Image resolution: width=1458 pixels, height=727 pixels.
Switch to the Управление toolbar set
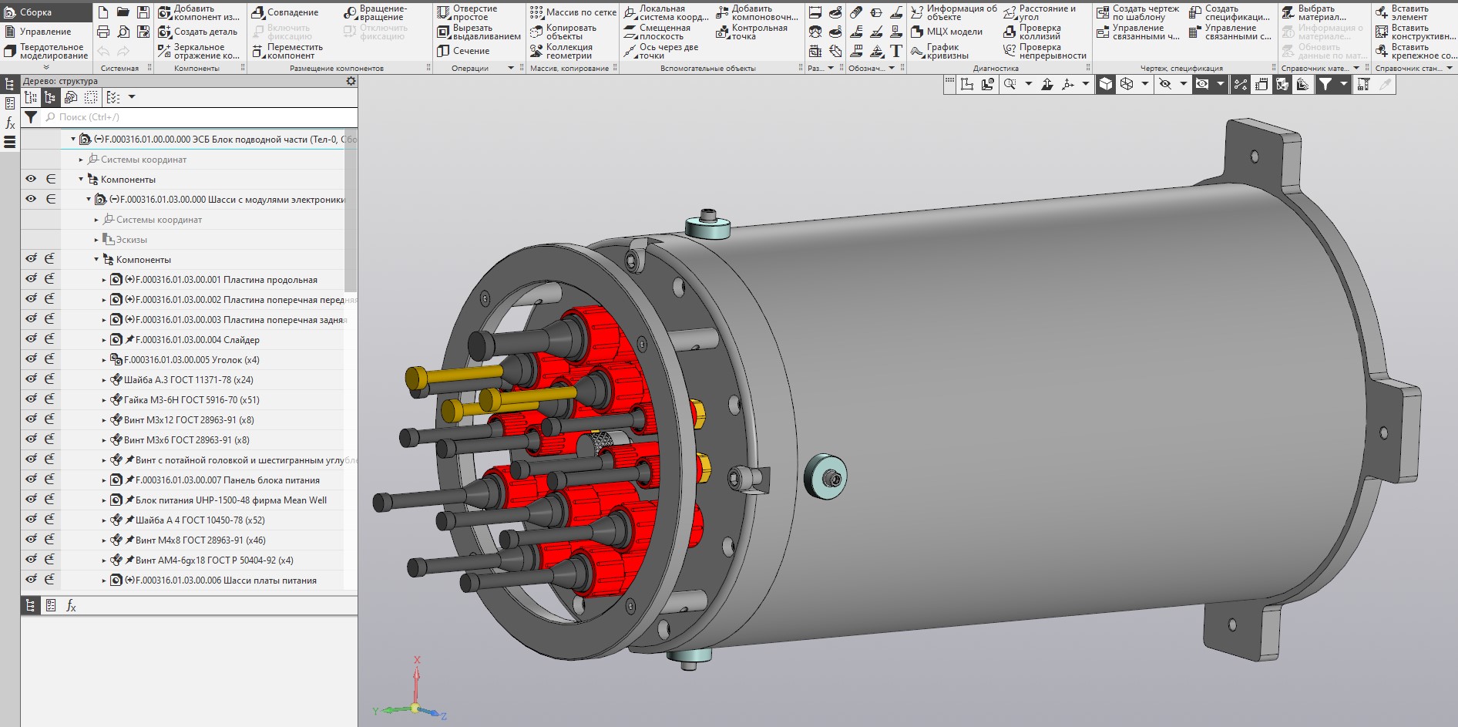(x=46, y=32)
